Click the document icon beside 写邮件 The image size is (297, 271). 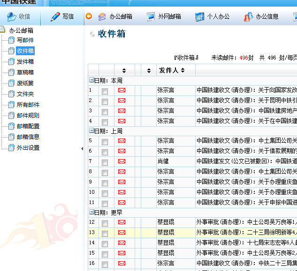click(x=11, y=40)
